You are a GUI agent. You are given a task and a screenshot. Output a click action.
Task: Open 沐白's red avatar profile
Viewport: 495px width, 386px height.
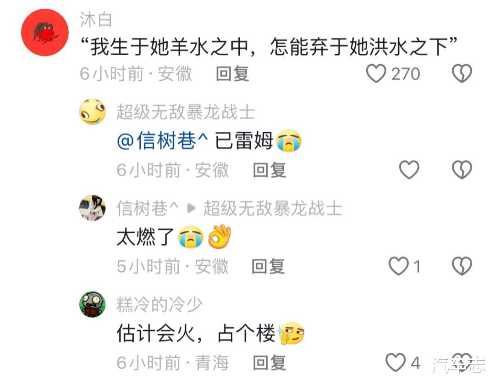(x=45, y=33)
